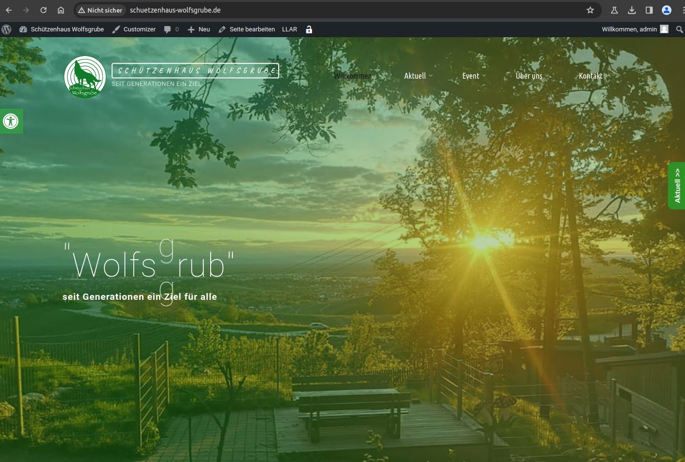
Task: Bookmark this page with the star icon
Action: click(590, 10)
